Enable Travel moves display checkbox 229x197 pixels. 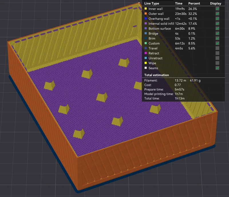point(217,48)
